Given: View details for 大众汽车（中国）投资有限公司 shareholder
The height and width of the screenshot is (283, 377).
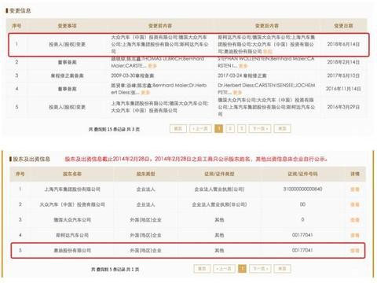Looking at the screenshot, I should point(355,204).
